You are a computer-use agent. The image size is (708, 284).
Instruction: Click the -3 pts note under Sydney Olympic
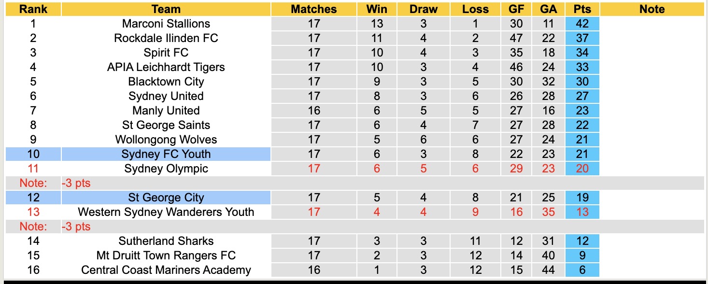point(76,183)
